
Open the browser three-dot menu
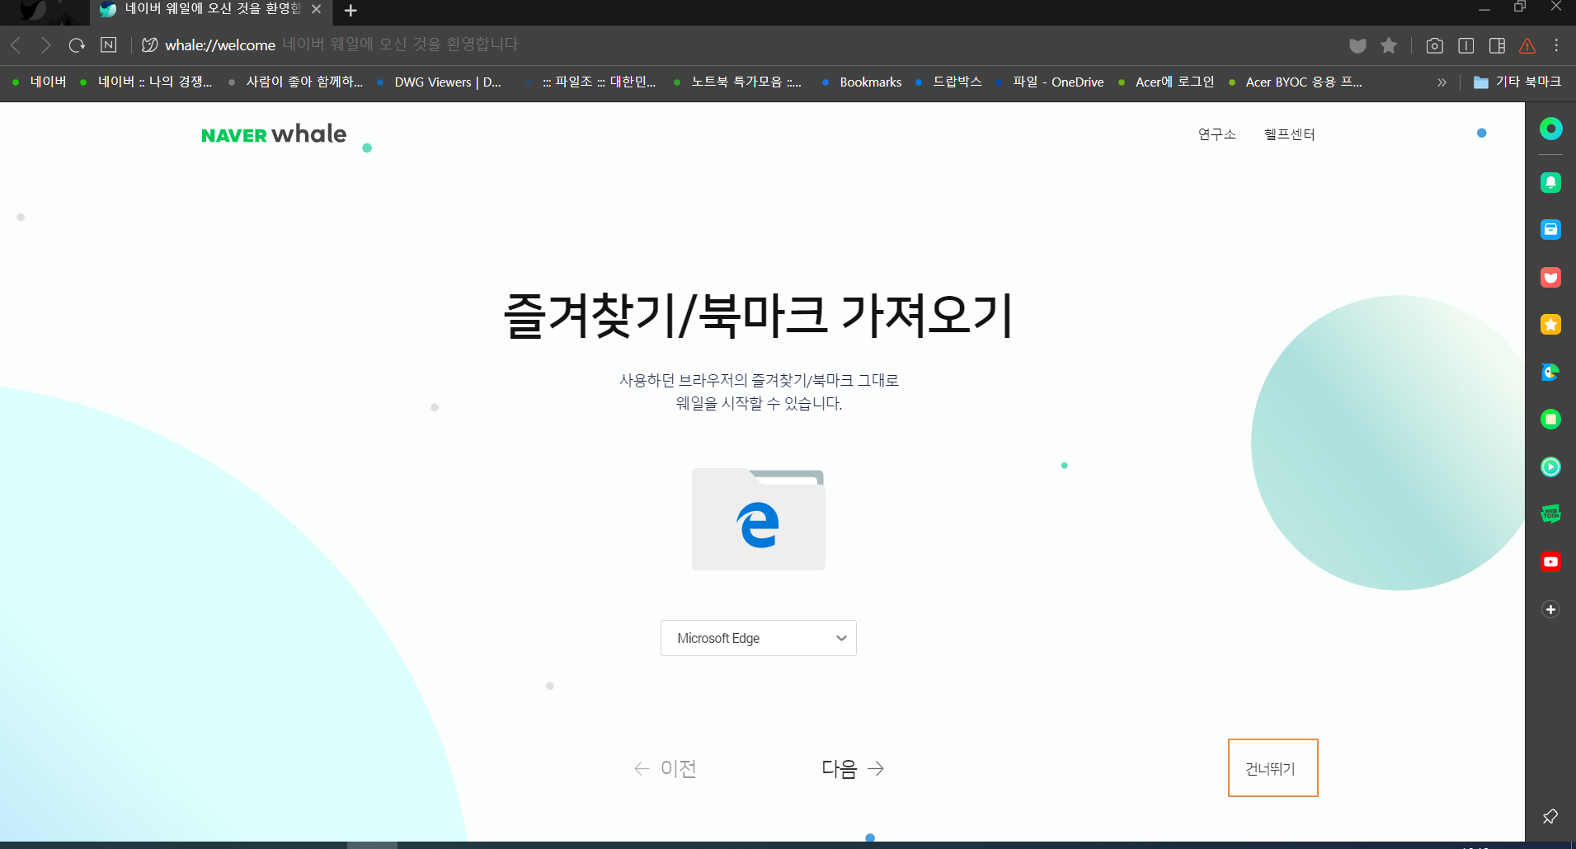pos(1557,45)
